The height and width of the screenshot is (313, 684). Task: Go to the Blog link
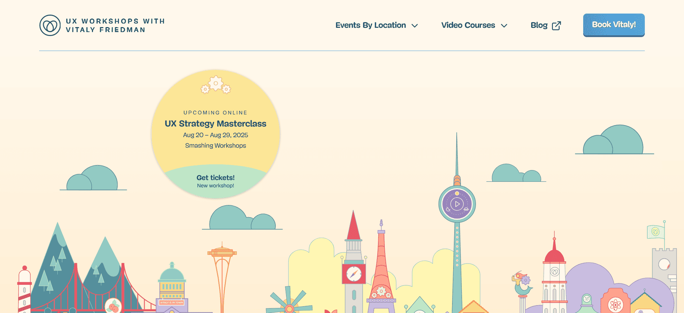tap(539, 25)
